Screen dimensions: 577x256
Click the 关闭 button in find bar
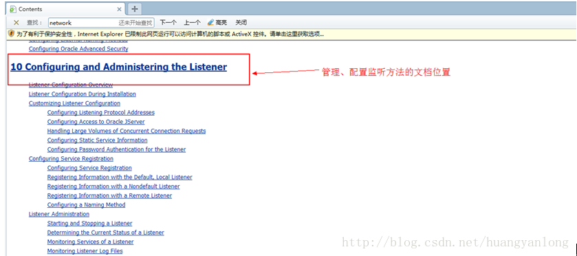pos(241,23)
